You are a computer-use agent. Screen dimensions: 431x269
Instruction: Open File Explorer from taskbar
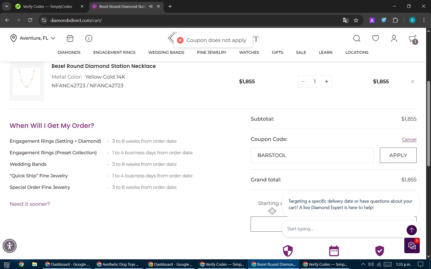click(x=34, y=264)
